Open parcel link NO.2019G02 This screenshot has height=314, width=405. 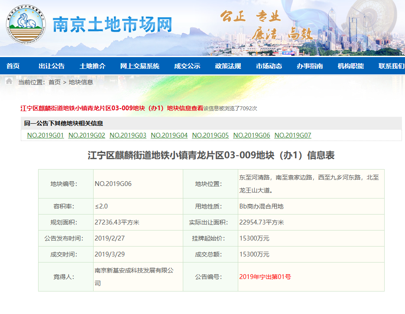point(87,135)
